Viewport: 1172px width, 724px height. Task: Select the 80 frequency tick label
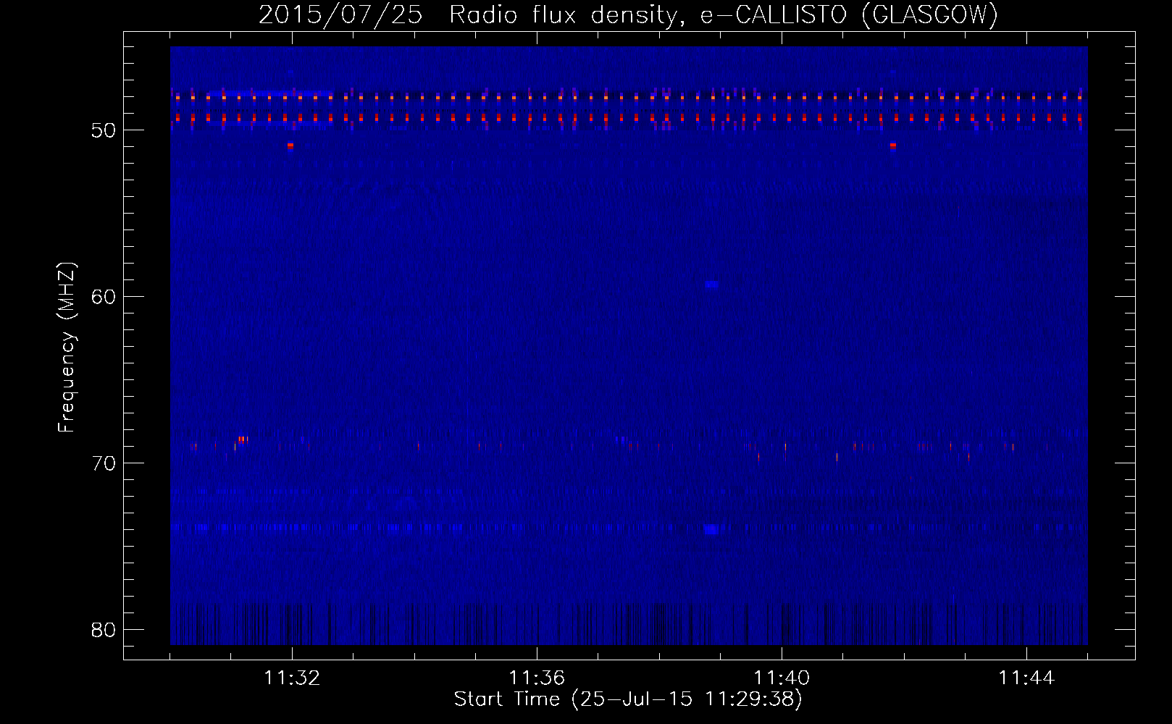click(104, 630)
